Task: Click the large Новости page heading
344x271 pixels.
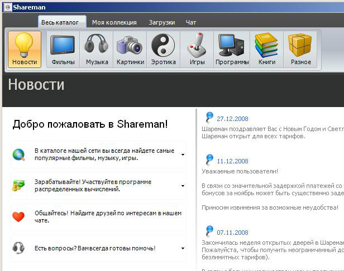Action: [x=36, y=85]
